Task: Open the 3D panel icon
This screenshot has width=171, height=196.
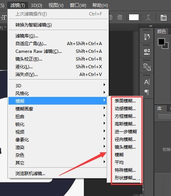Action: tap(147, 67)
